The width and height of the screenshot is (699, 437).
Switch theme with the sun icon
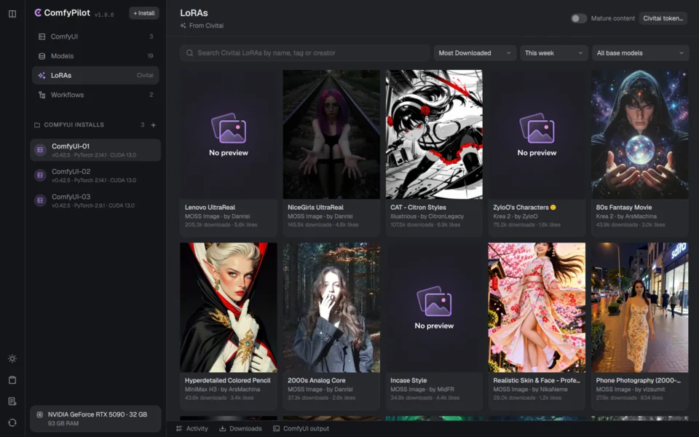click(12, 358)
